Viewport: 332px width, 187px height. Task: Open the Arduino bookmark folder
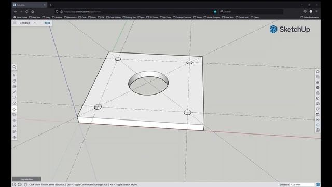tap(57, 17)
